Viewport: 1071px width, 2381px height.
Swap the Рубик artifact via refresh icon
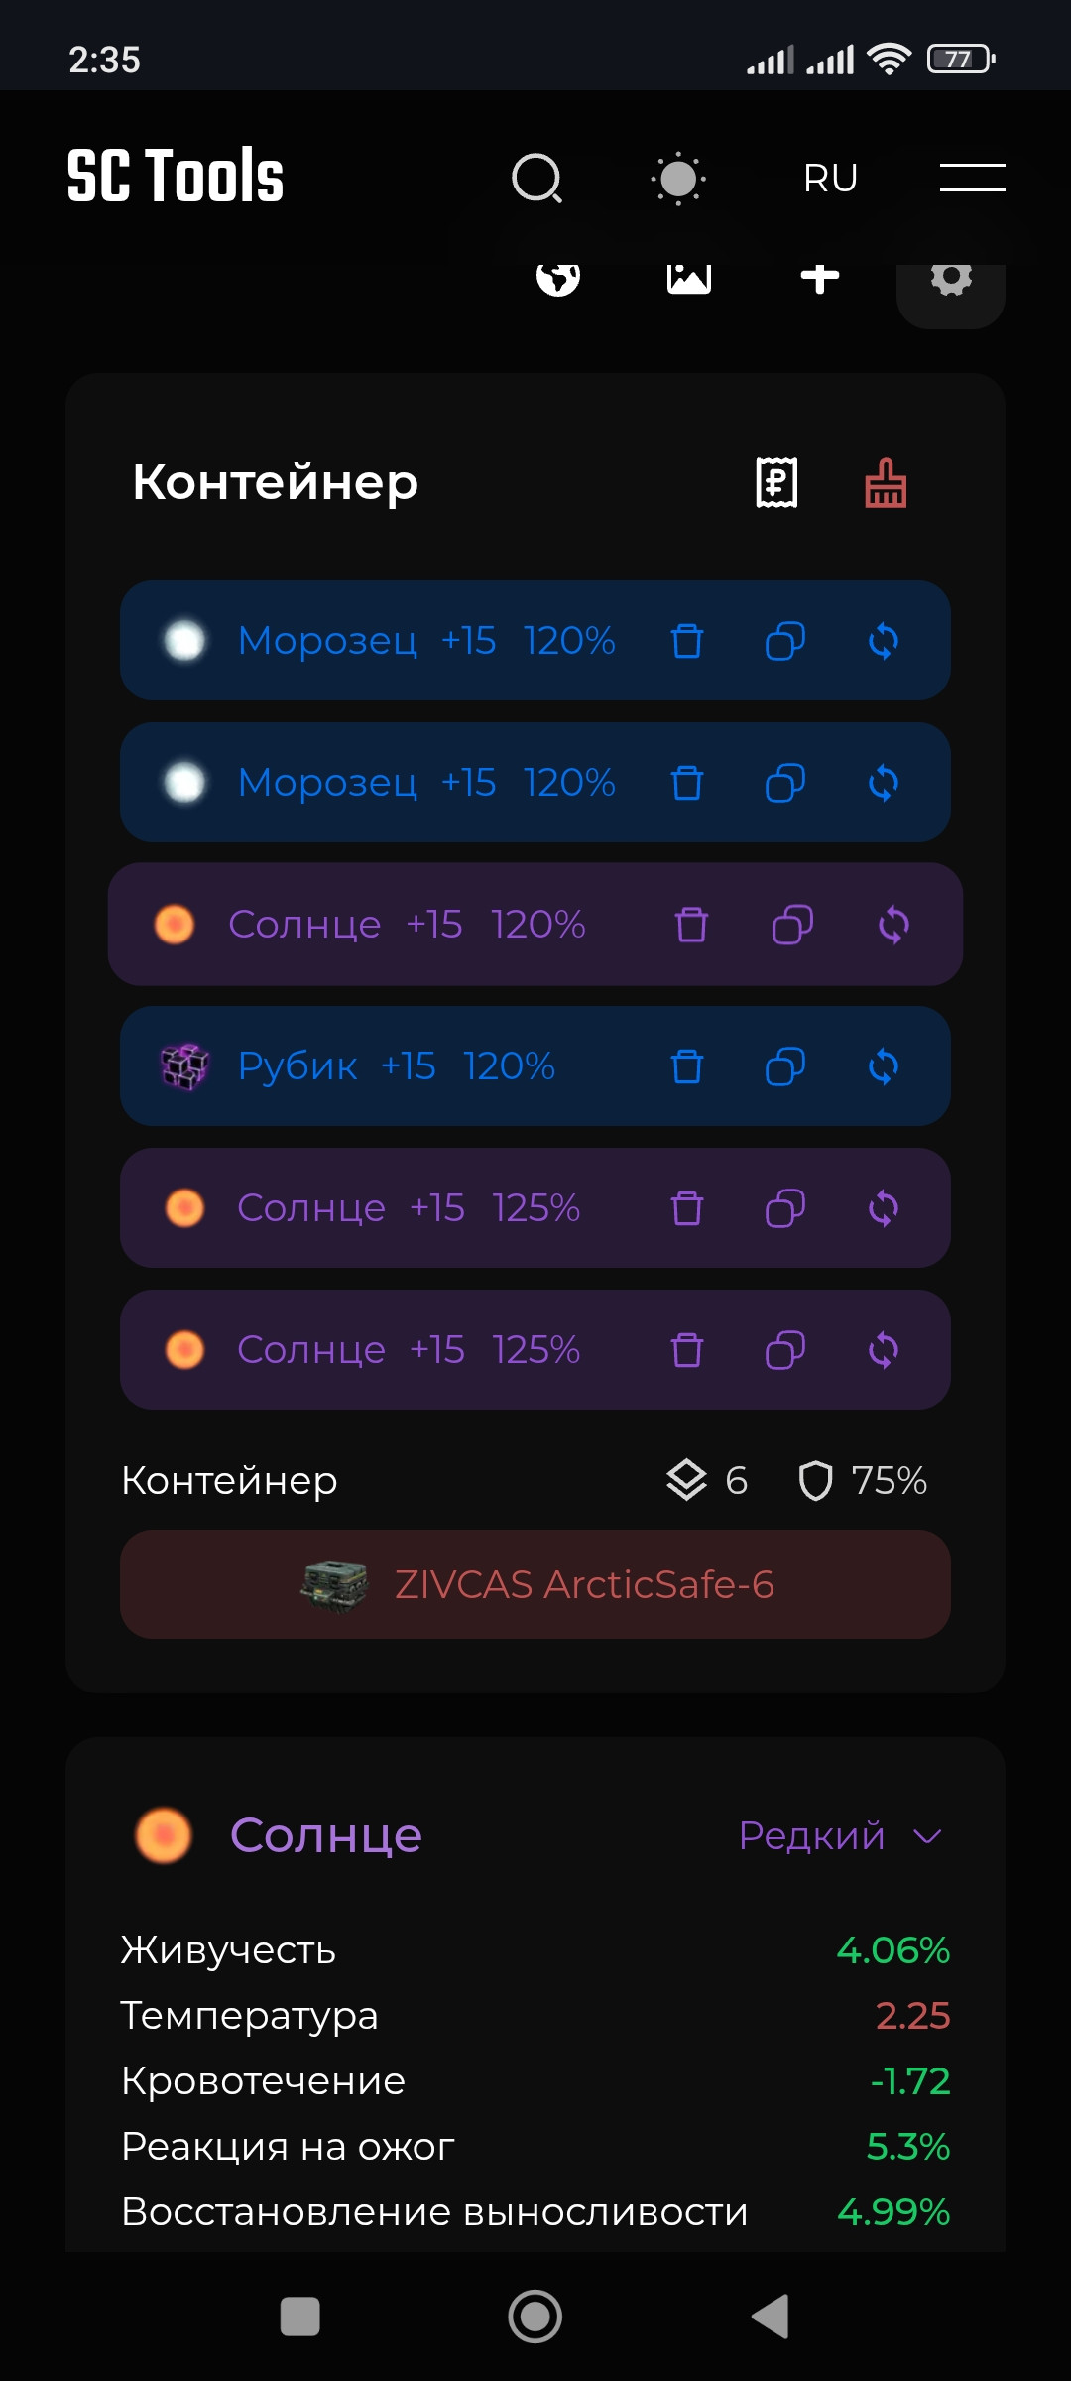point(884,1066)
